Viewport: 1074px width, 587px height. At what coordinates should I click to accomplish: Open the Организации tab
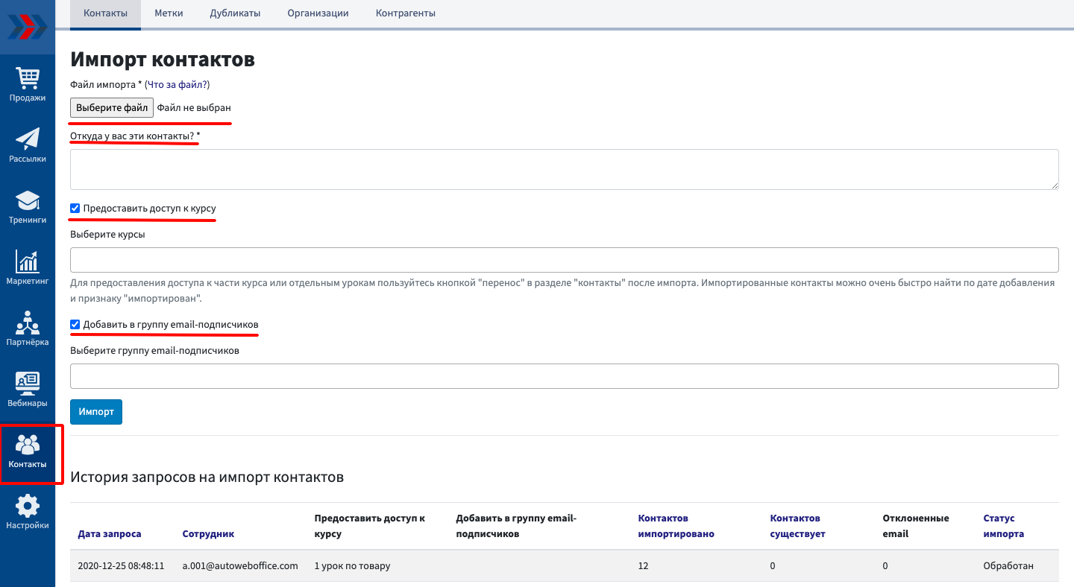click(x=318, y=13)
